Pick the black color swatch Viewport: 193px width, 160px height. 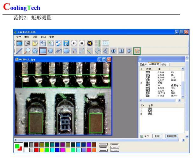[26, 145]
